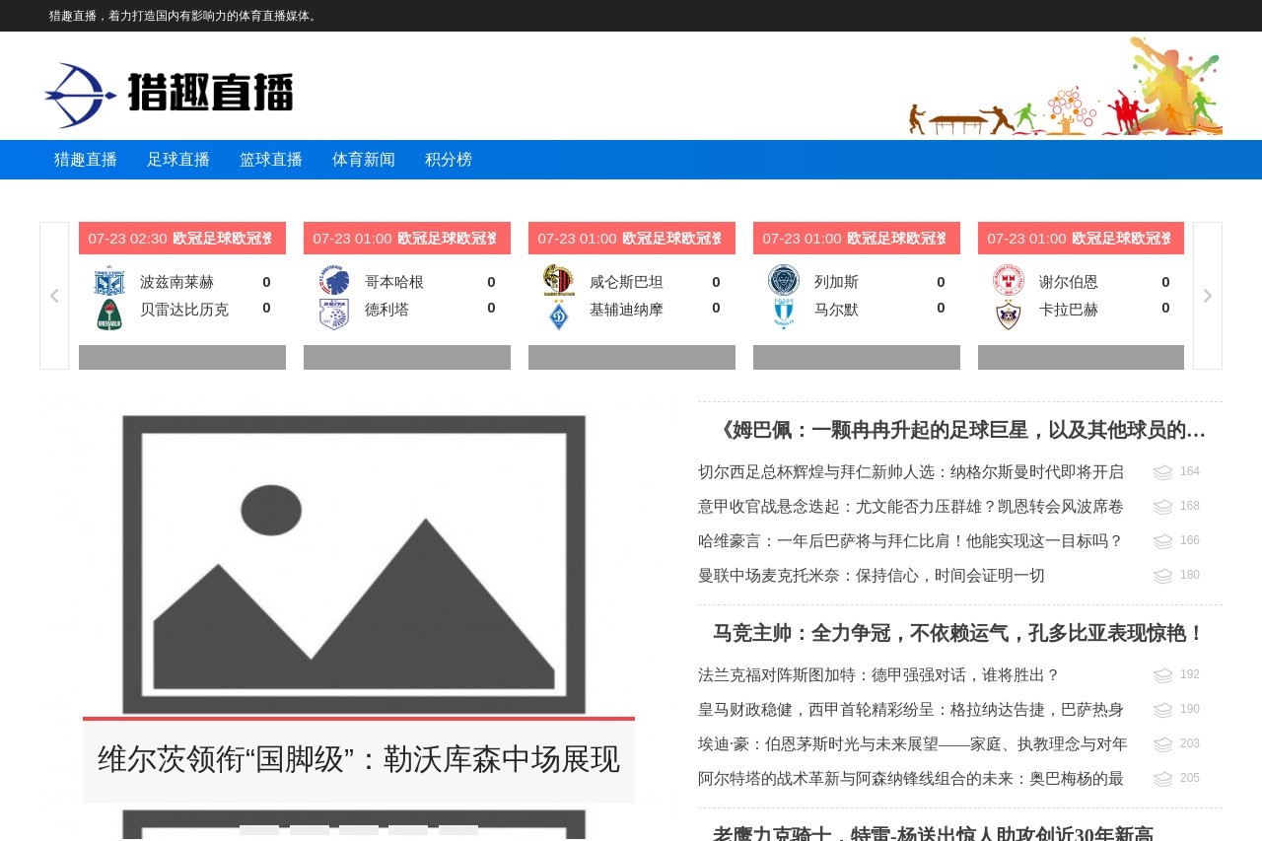1262x841 pixels.
Task: Open the 足球直播 navigation tab
Action: point(178,160)
